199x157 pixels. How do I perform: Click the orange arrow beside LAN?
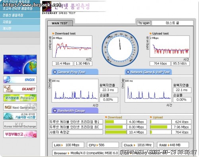click(x=62, y=145)
